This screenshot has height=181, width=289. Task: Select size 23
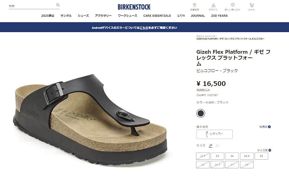point(218,156)
